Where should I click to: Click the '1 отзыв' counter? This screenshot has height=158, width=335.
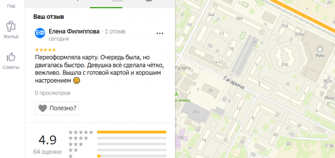pos(115,31)
